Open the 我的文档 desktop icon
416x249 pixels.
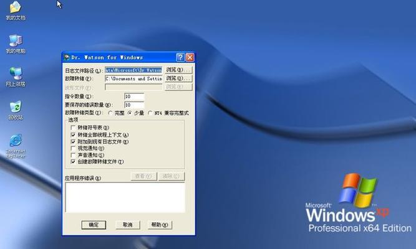[16, 11]
